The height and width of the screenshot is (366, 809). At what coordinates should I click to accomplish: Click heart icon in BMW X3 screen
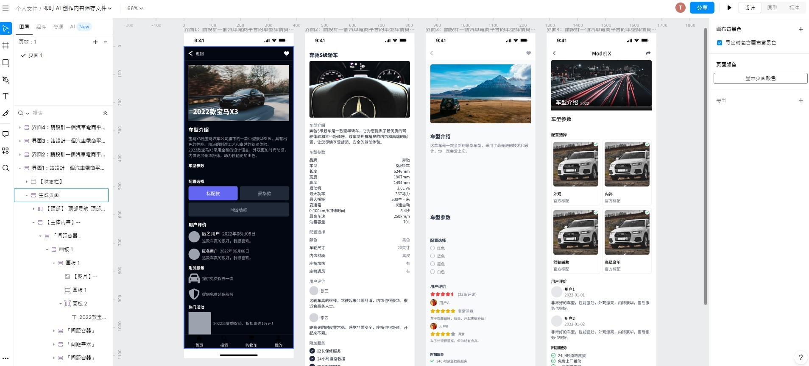point(287,53)
